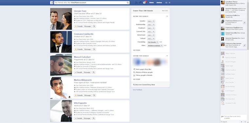Click the hide sidebar icon at the bottom right
The width and height of the screenshot is (249, 123).
pyautogui.click(x=245, y=122)
